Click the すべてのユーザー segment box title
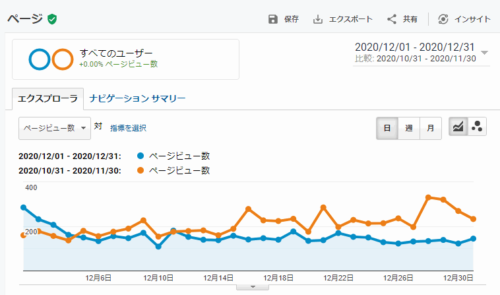Viewport: 500px width, 295px height. coord(116,53)
